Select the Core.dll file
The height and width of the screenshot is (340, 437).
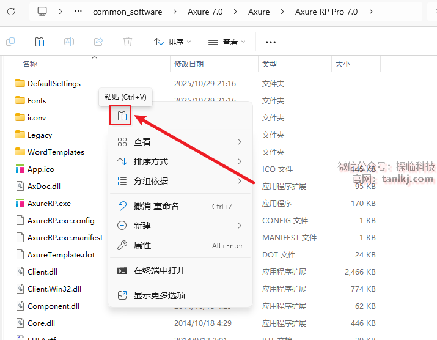point(41,323)
